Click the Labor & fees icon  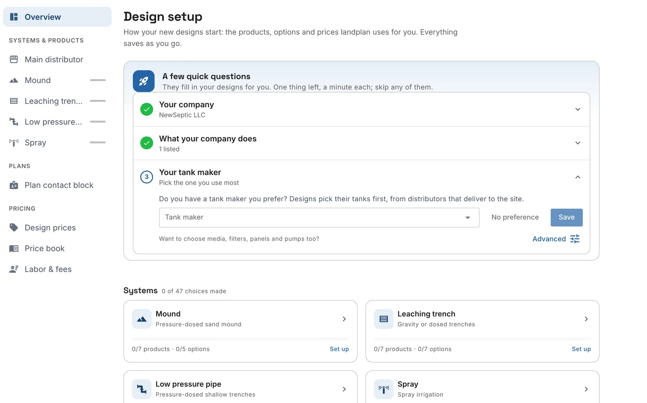[14, 269]
